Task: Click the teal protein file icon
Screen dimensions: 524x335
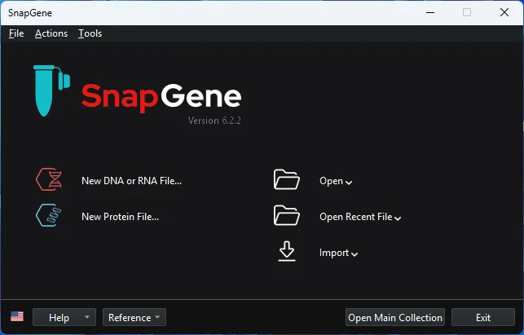Action: coord(49,215)
